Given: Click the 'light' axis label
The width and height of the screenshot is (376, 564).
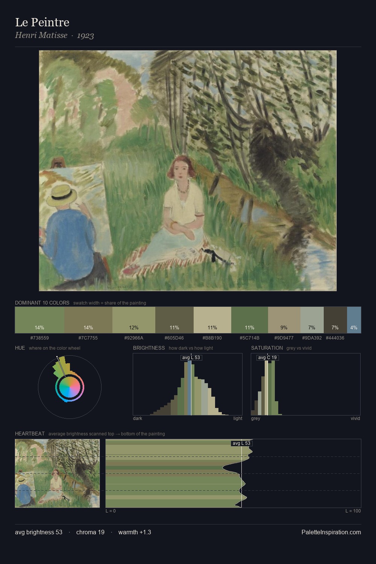Looking at the screenshot, I should (238, 418).
